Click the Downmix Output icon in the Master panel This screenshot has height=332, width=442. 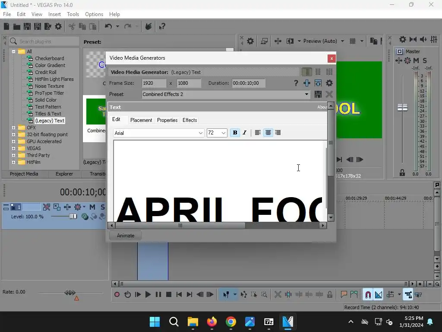(x=413, y=39)
